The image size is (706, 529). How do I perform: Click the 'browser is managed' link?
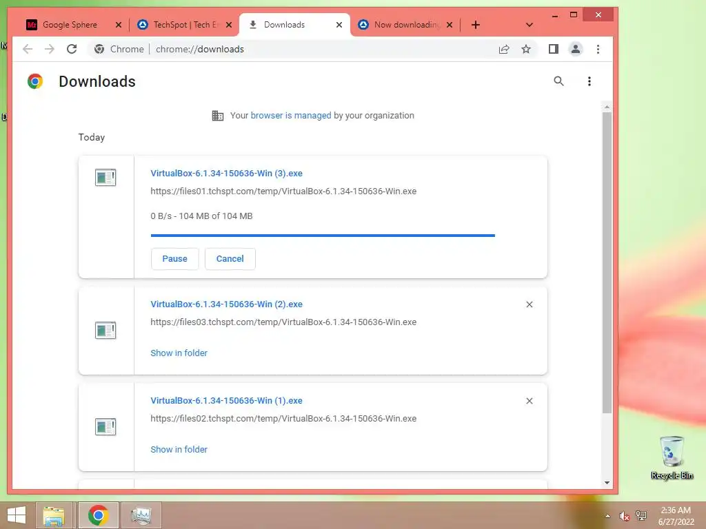click(291, 115)
